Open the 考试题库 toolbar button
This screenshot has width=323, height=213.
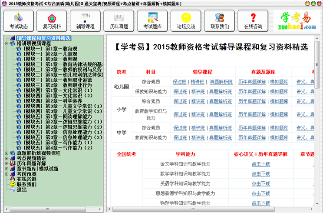pyautogui.click(x=152, y=21)
